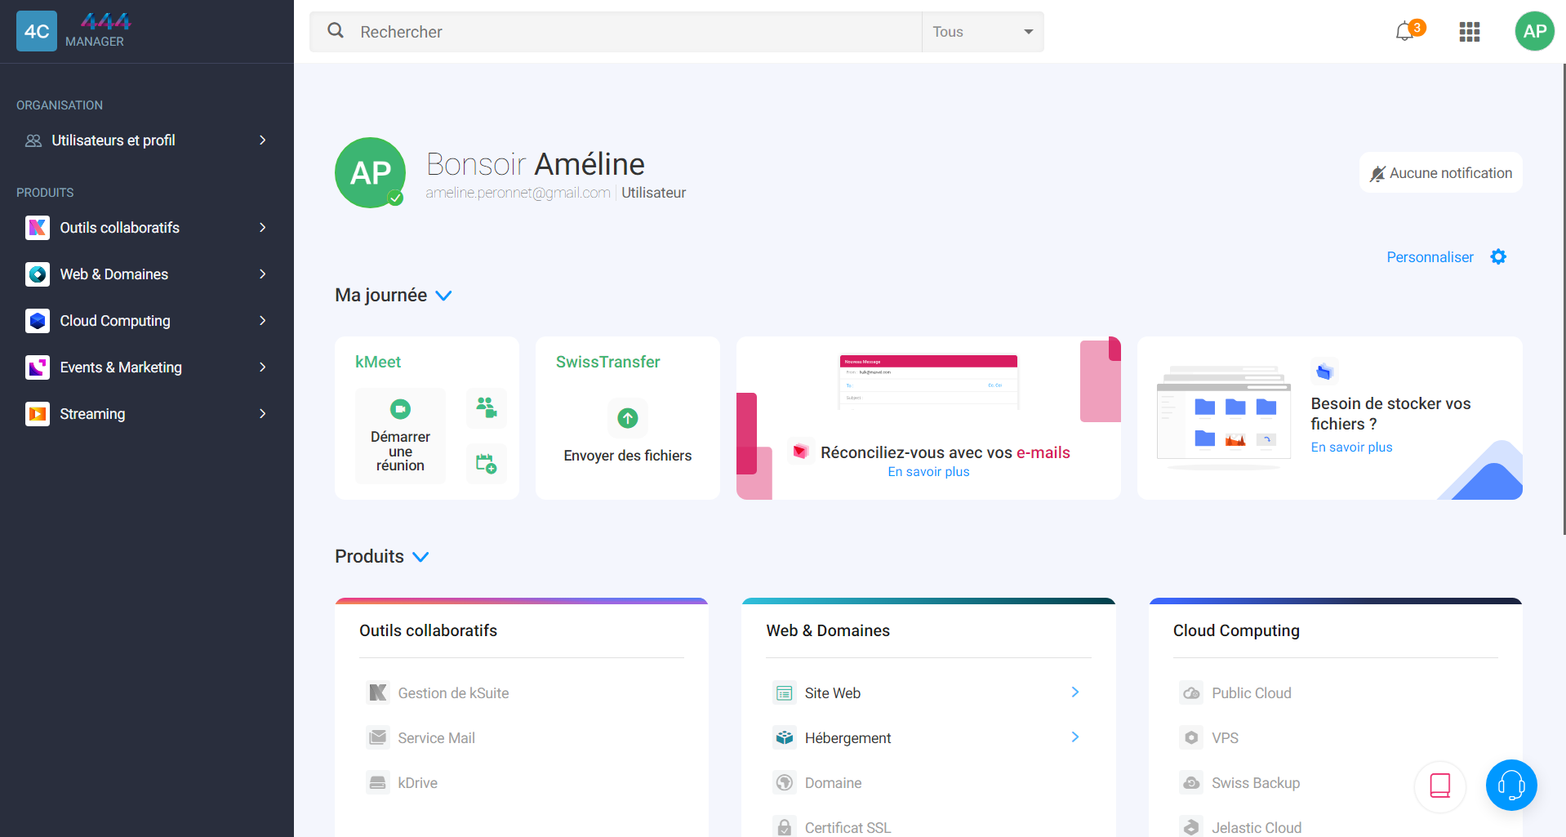Click En savoir plus under e-mails banner
This screenshot has height=837, width=1566.
click(929, 472)
